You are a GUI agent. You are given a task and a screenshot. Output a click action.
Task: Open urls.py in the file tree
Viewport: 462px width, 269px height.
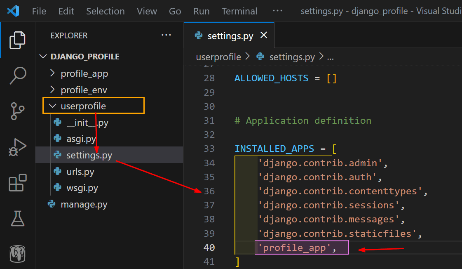(80, 172)
